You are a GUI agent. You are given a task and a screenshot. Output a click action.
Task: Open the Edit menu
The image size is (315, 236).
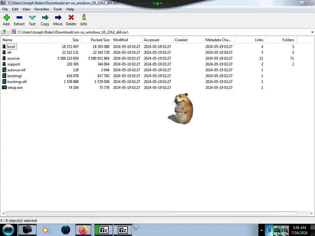[x=15, y=9]
